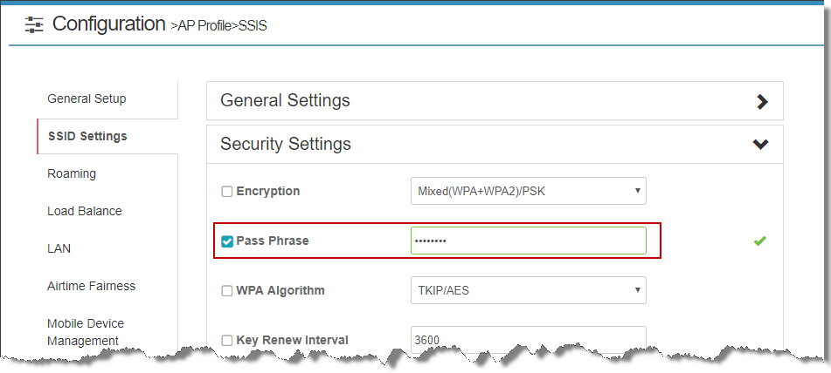Open the TKIP/AES algorithm dropdown
The width and height of the screenshot is (831, 373).
point(529,290)
